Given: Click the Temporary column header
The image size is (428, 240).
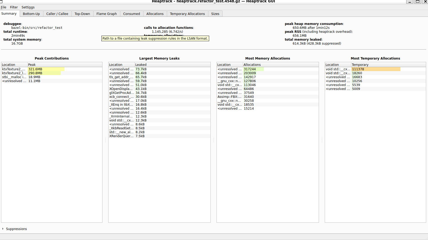Looking at the screenshot, I should pyautogui.click(x=388, y=65).
